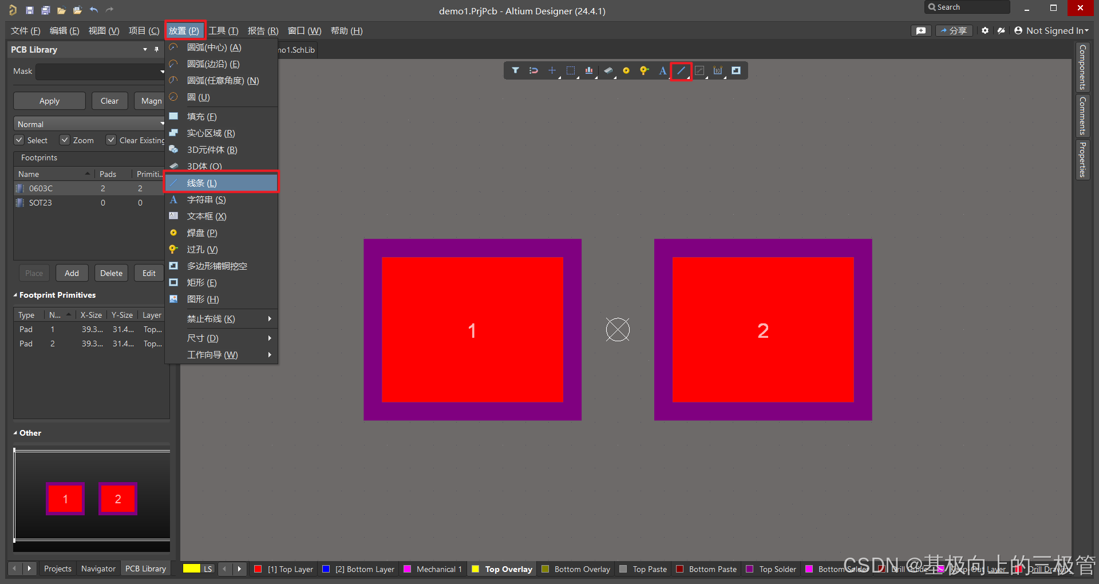Open the selection filter funnel tool
Viewport: 1099px width, 584px height.
515,70
